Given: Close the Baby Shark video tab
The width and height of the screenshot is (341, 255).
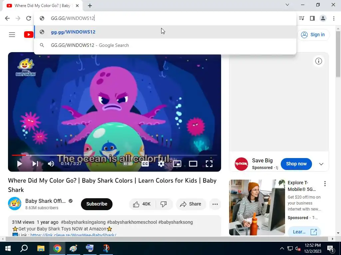Looking at the screenshot, I should coord(77,6).
